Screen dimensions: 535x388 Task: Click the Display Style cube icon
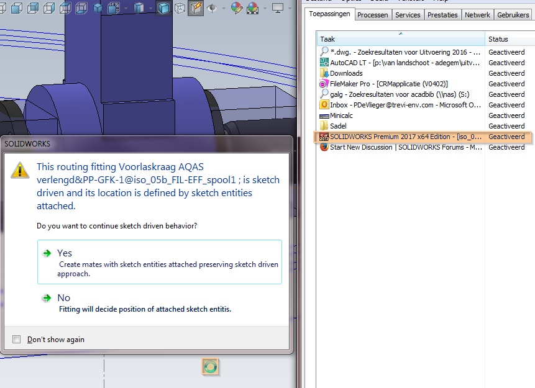pos(139,8)
